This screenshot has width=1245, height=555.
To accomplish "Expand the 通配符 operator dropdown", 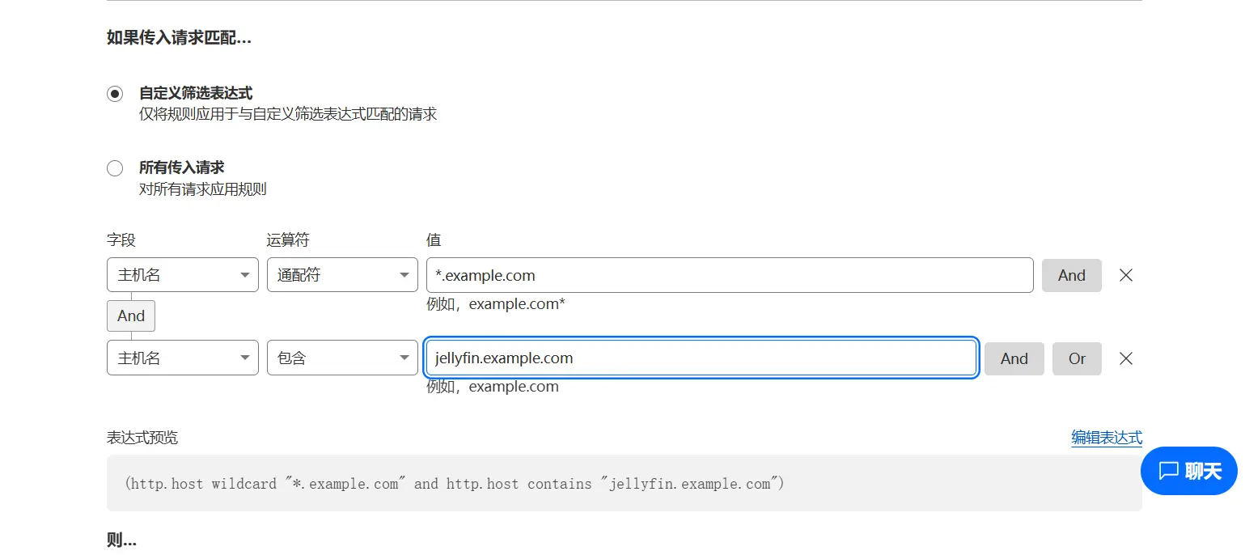I will click(x=341, y=275).
